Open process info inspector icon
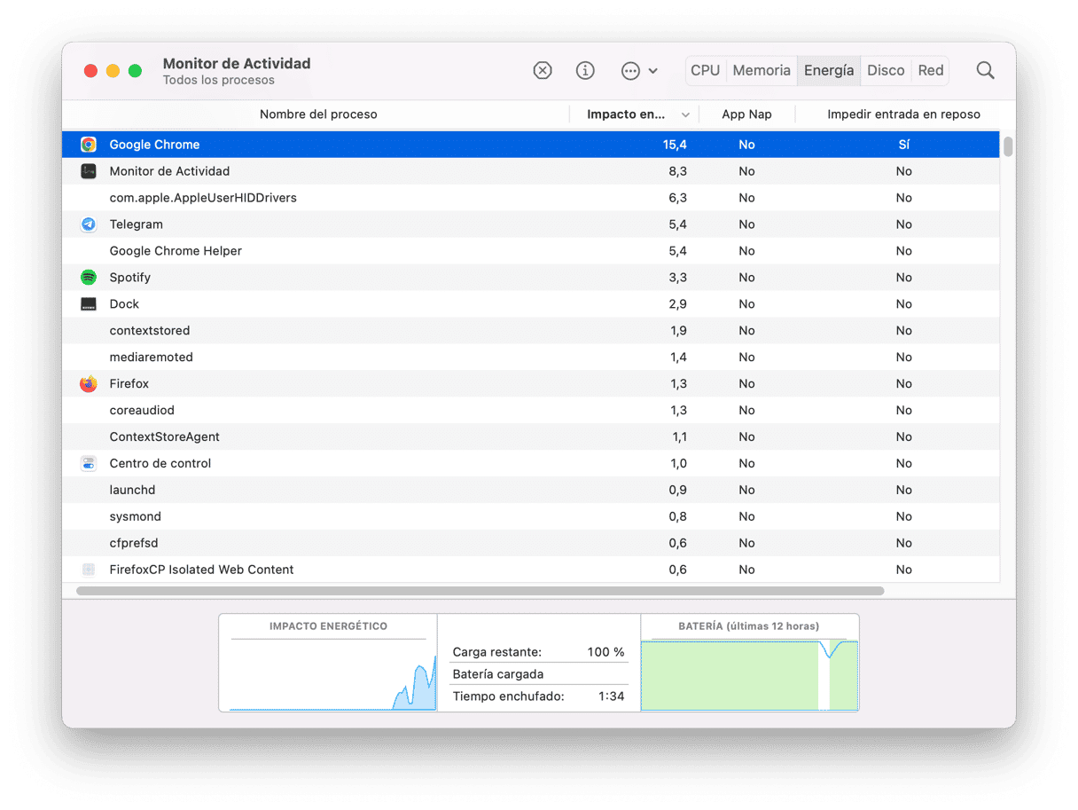Viewport: 1078px width, 810px height. [585, 71]
